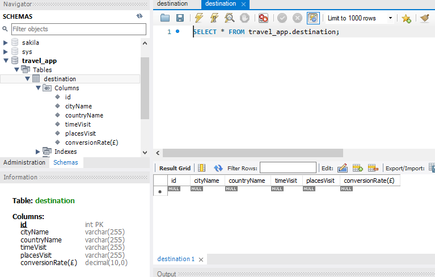Toggle stop-on-error red icon in toolbar
This screenshot has height=277, width=435.
263,18
